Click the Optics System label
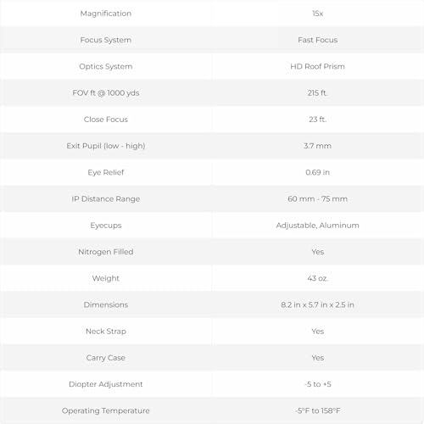The height and width of the screenshot is (424, 424). click(106, 66)
